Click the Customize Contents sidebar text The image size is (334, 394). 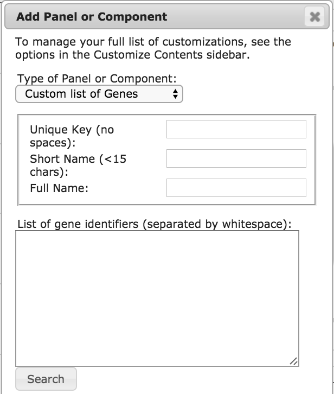[x=171, y=55]
